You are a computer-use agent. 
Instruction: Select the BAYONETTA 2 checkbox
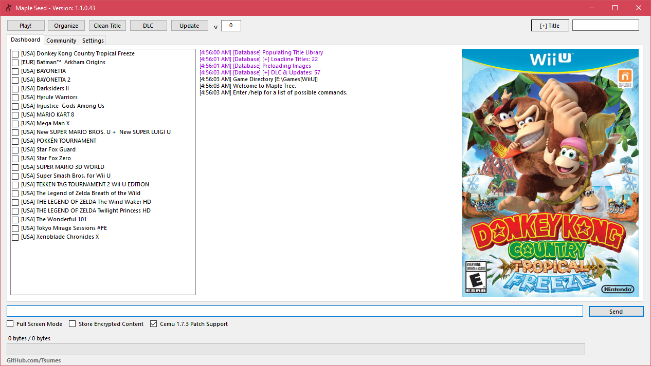(15, 80)
